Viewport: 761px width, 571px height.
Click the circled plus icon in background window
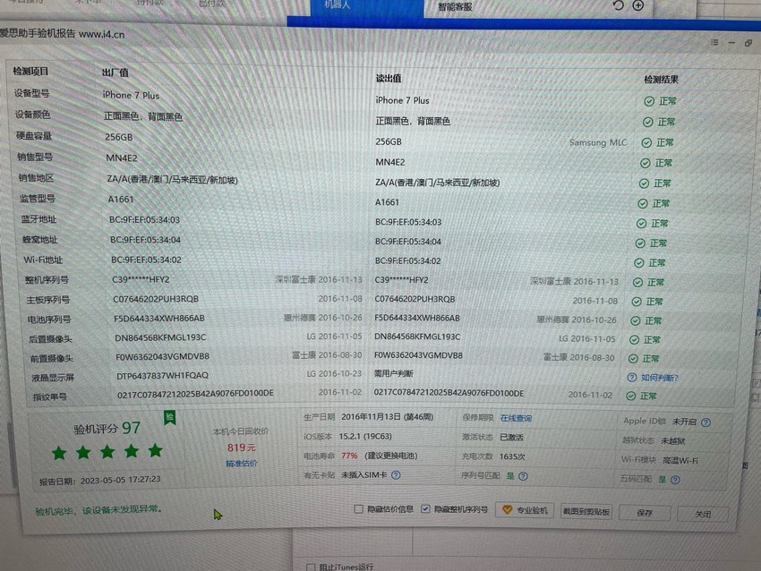click(x=638, y=6)
